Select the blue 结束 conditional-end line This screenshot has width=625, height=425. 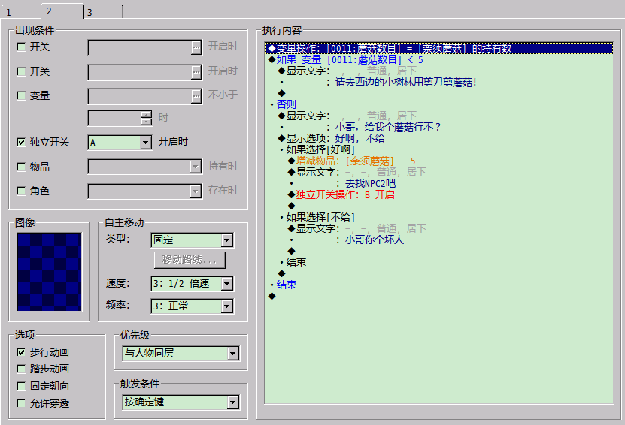439,285
